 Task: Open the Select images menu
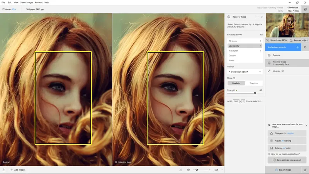27,3
